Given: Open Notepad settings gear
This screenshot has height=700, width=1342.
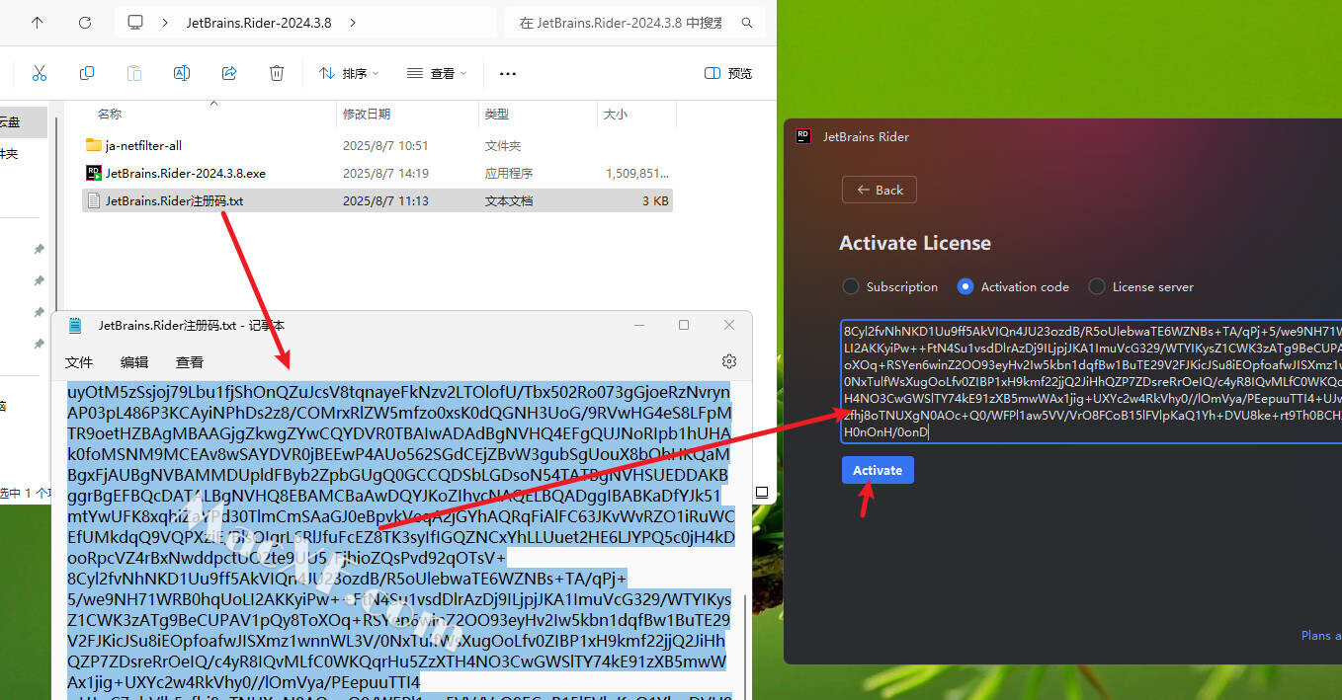Looking at the screenshot, I should pos(729,361).
